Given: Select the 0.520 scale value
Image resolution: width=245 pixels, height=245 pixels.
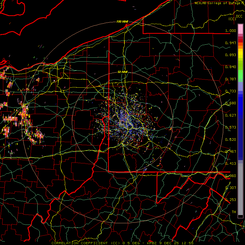Looking at the screenshot, I should (x=231, y=140).
